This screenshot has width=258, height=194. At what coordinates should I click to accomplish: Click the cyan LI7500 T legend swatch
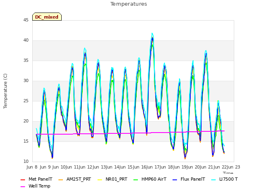pos(214,179)
